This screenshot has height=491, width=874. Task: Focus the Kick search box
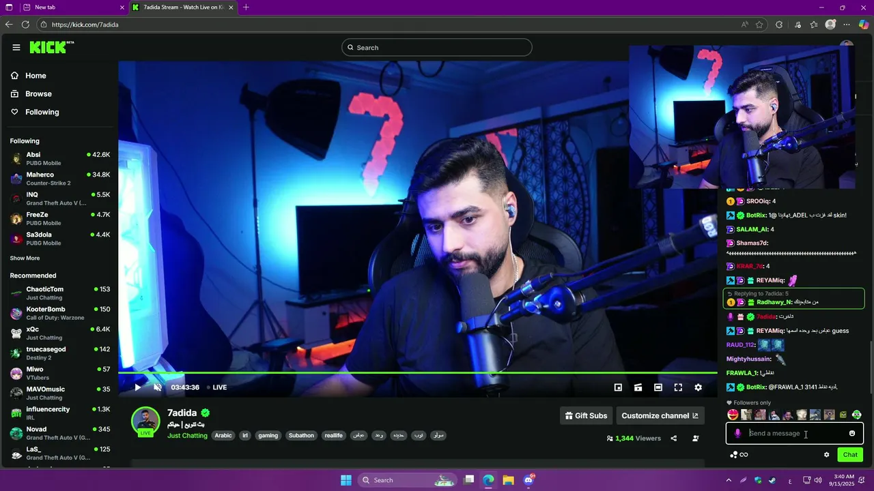pyautogui.click(x=437, y=47)
